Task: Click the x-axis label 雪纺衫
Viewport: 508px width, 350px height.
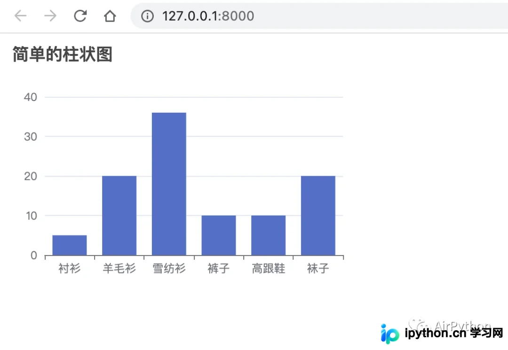Action: [x=169, y=268]
